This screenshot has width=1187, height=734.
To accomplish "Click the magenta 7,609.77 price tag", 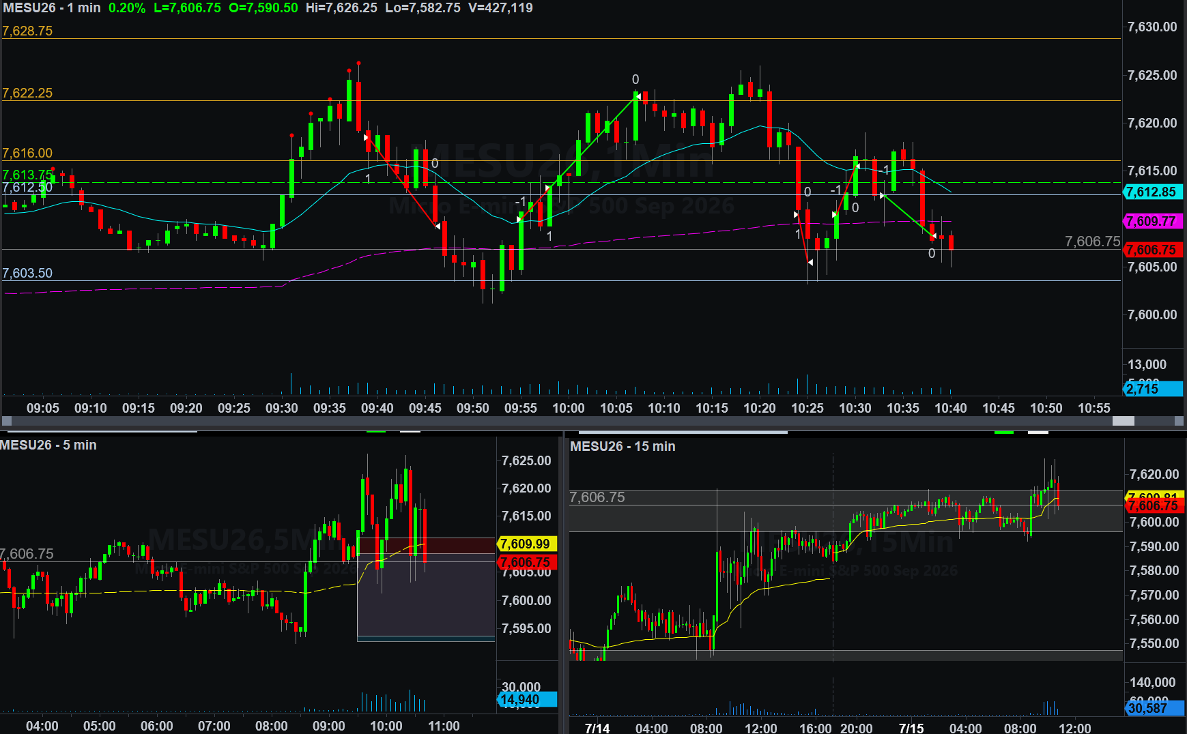I will click(x=1153, y=221).
